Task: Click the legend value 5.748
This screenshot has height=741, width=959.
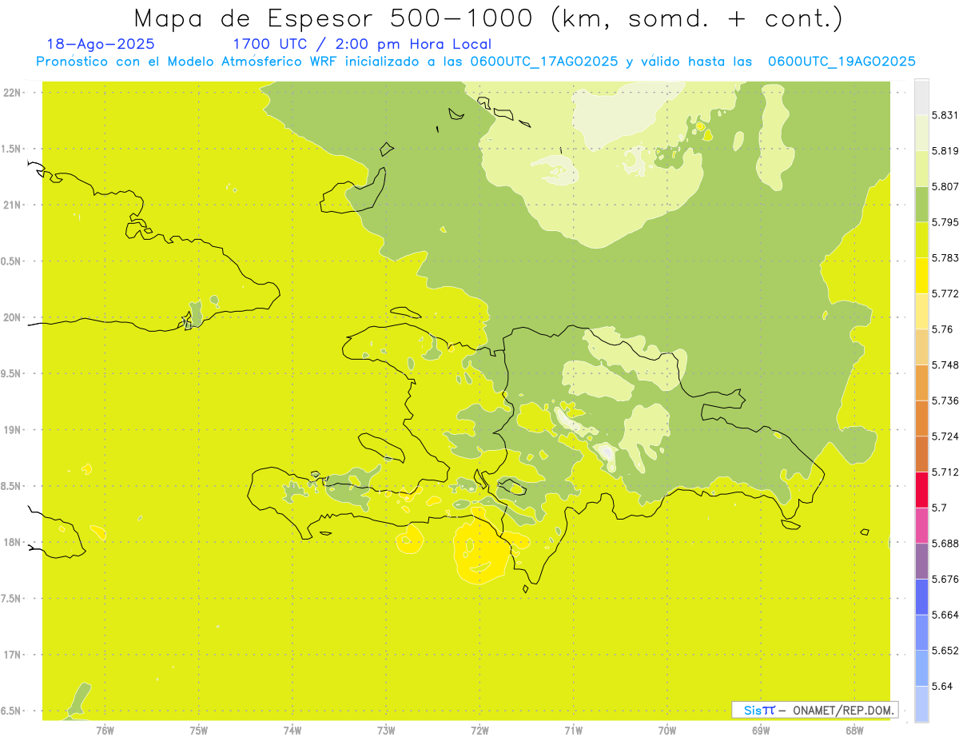Action: coord(945,365)
